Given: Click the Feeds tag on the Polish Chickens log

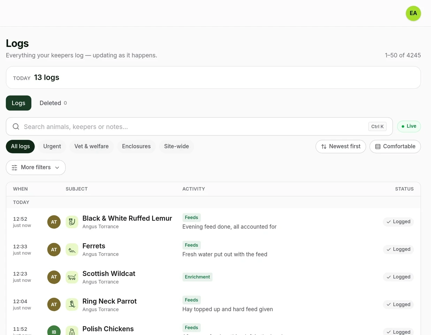Looking at the screenshot, I should coord(191,327).
